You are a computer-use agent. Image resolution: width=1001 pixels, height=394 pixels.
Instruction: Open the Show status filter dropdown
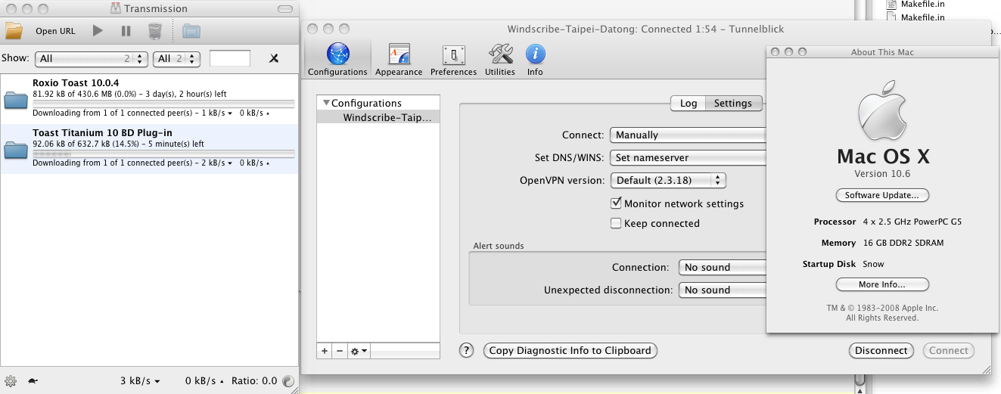(91, 58)
